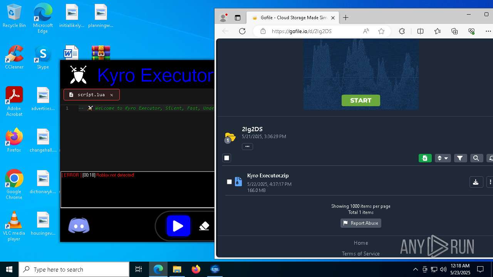View site information lock icon
Viewport: 493px width, 277px height.
263,31
